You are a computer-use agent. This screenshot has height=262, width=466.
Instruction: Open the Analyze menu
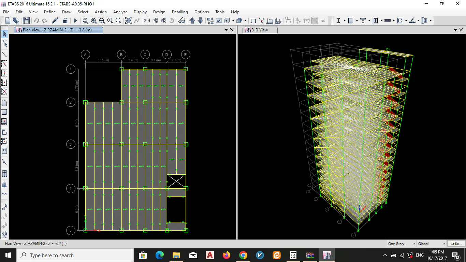(x=120, y=12)
